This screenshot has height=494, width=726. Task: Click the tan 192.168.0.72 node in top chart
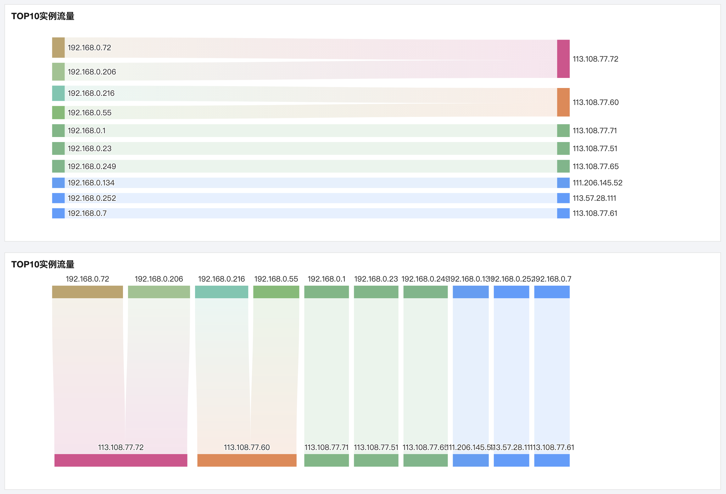click(58, 47)
